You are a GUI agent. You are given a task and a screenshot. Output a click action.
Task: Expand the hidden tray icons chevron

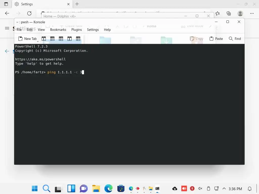point(224,188)
